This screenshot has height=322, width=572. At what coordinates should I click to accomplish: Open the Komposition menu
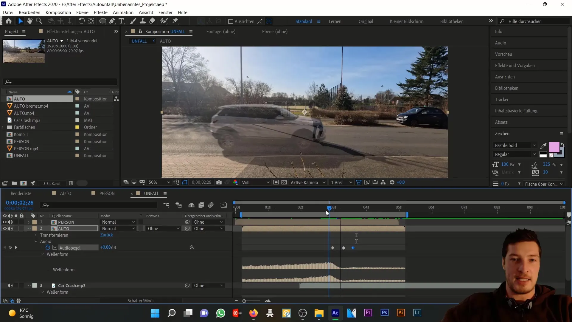tap(58, 13)
